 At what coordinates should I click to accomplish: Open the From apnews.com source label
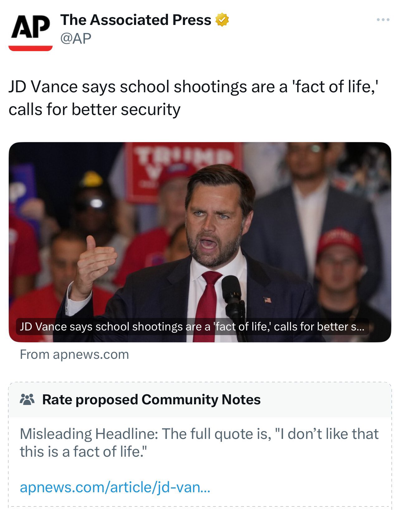coord(74,355)
